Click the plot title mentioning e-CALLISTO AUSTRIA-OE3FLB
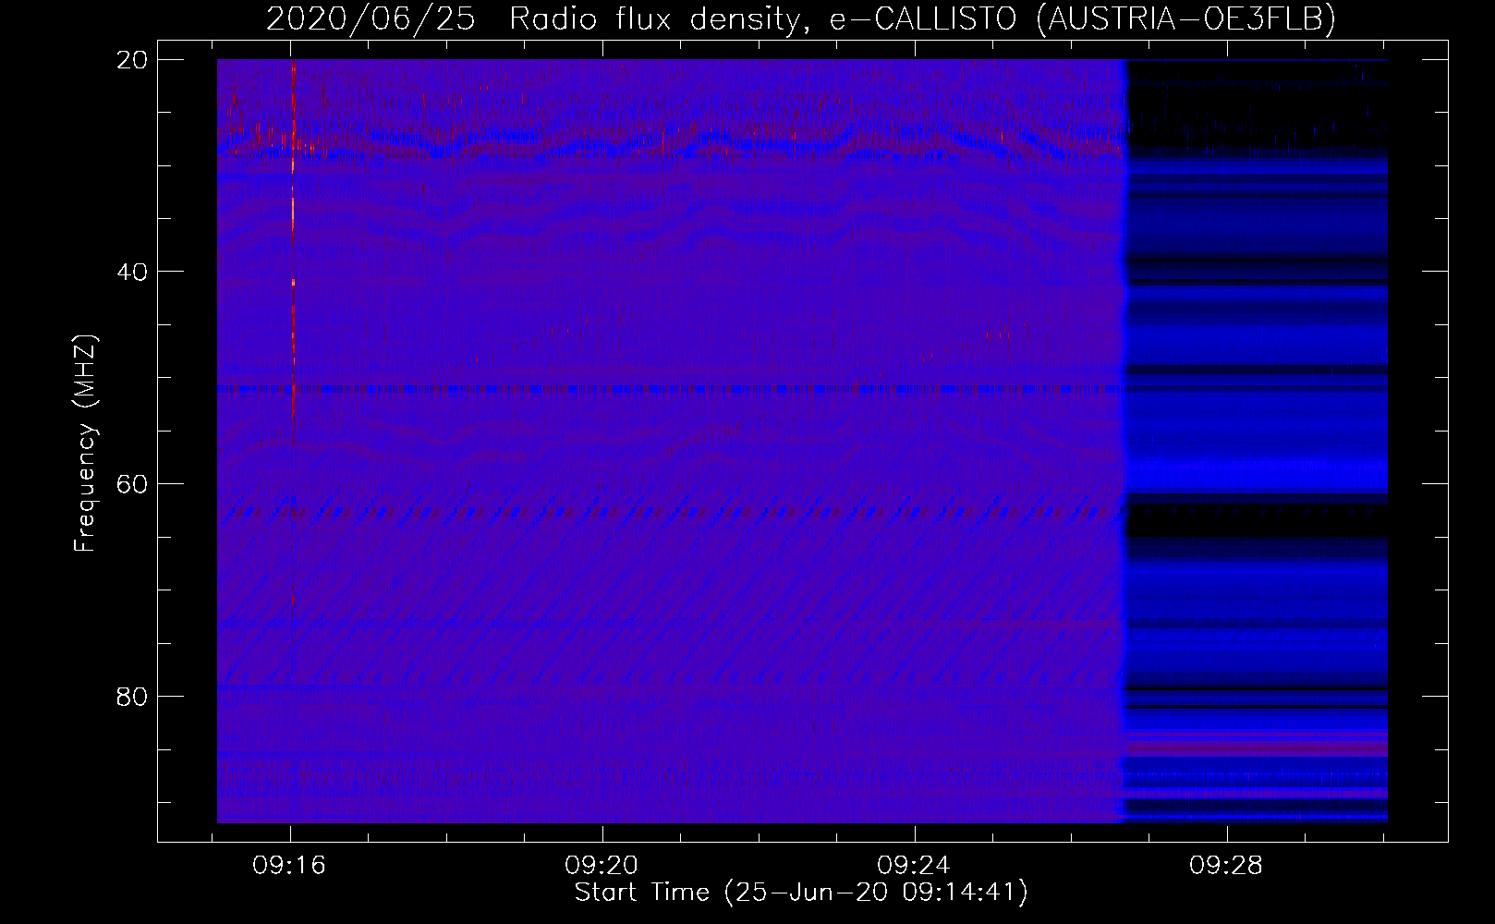This screenshot has width=1495, height=924. [x=801, y=18]
